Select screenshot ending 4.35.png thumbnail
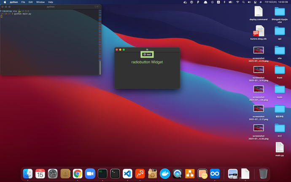Viewport: 291px width, 182px height. click(x=259, y=128)
